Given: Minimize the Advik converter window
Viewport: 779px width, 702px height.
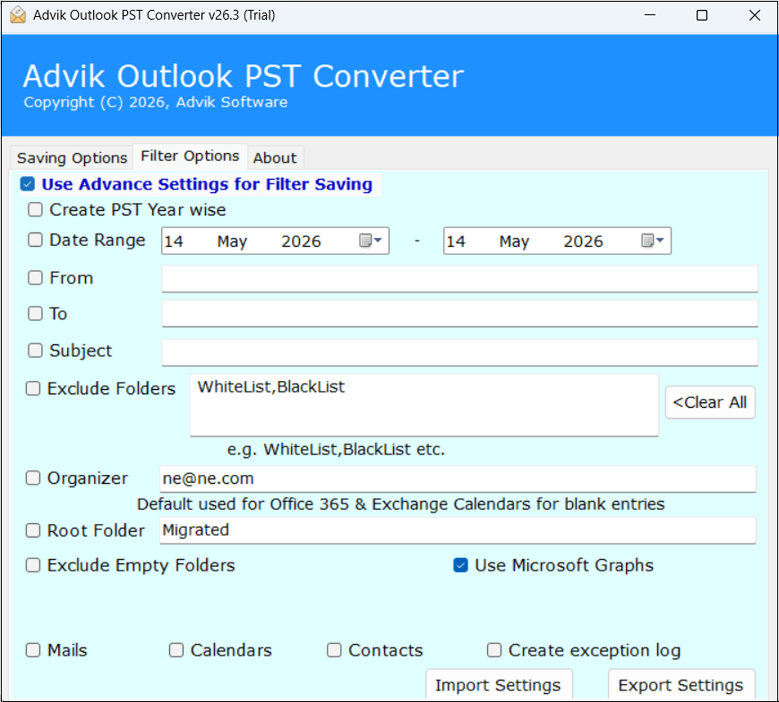Looking at the screenshot, I should 650,15.
